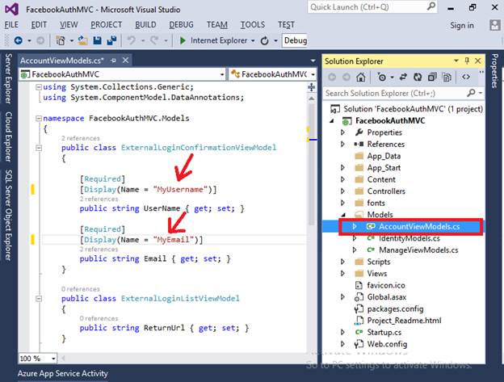Close the Solution Explorer panel
Viewport: 504px width, 382px height.
point(478,61)
